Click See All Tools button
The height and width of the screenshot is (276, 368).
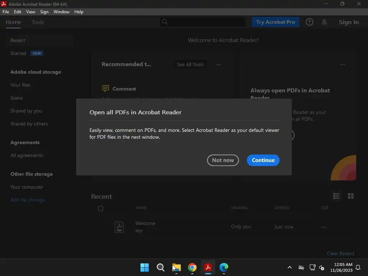(190, 65)
